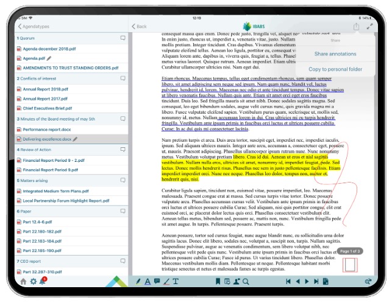Select Share annotations menu option
The image size is (392, 303).
click(335, 54)
